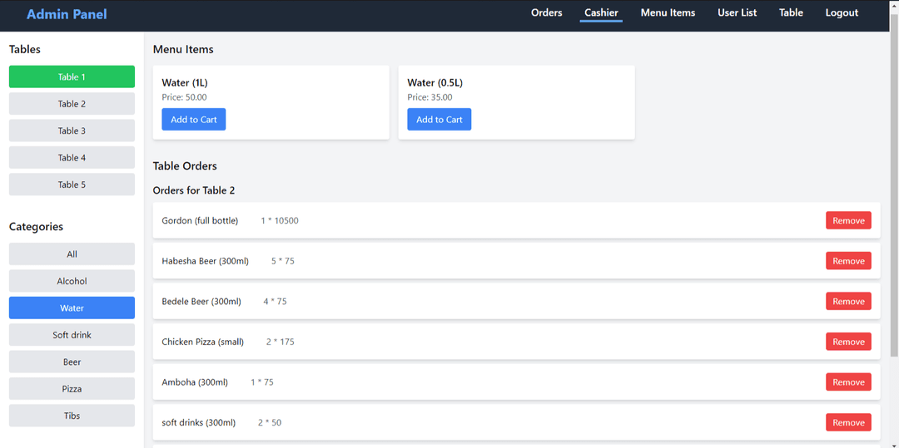Click the 'Price: 35.00' text
The width and height of the screenshot is (899, 448).
(430, 97)
